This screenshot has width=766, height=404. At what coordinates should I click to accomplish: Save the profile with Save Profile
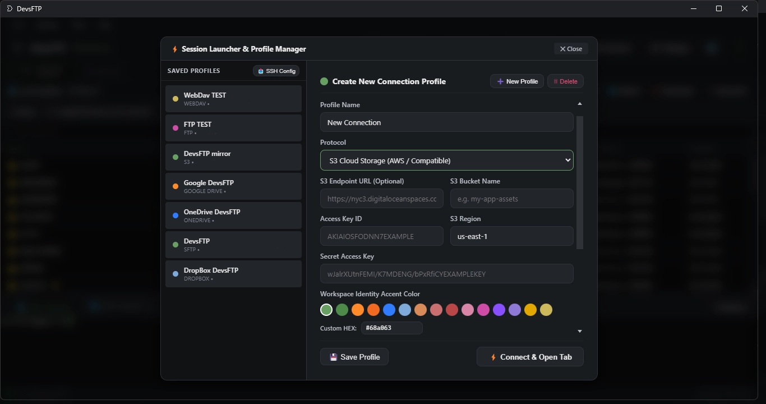pyautogui.click(x=354, y=357)
